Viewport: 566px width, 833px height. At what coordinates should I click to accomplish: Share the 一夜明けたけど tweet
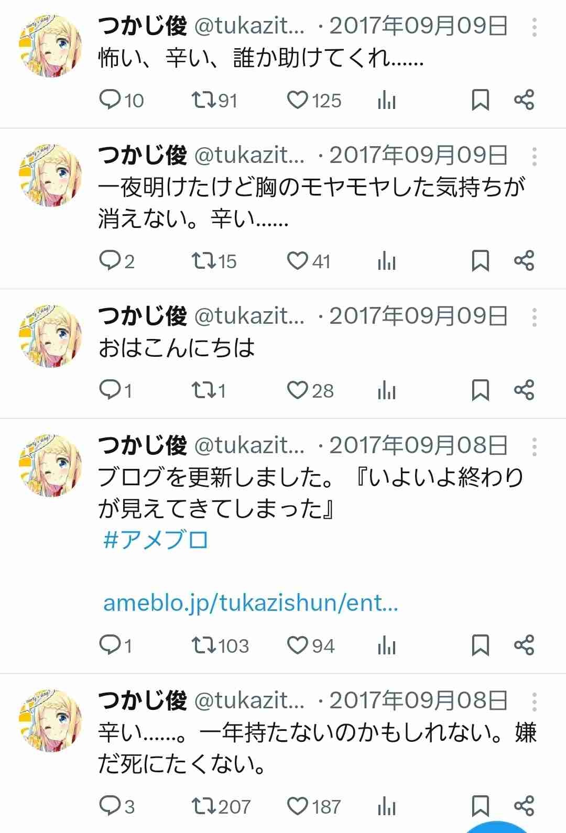(x=524, y=260)
